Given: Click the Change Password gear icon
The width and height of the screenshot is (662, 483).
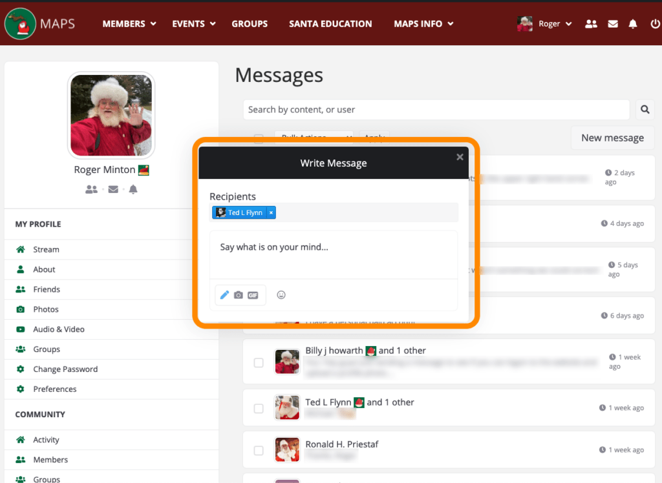Looking at the screenshot, I should point(20,369).
